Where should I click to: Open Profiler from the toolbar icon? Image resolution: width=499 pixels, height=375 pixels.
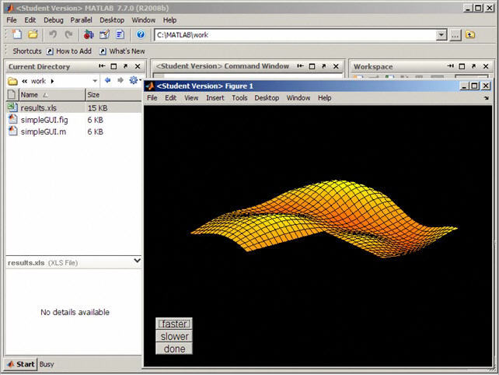coord(120,34)
